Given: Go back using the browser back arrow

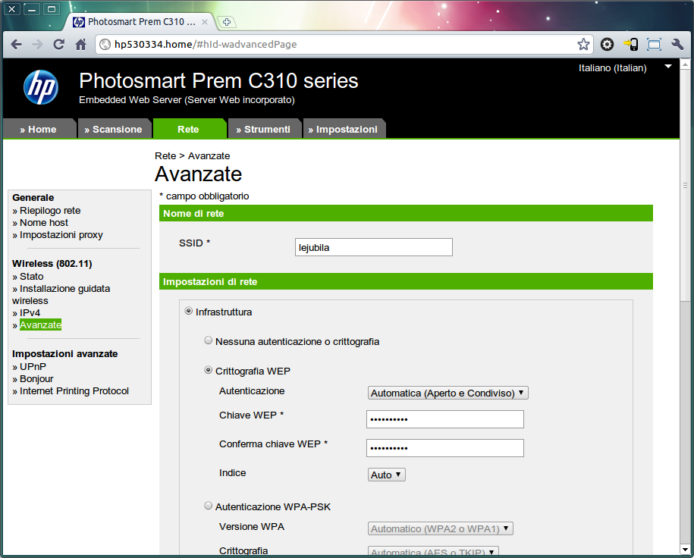Looking at the screenshot, I should (x=17, y=44).
